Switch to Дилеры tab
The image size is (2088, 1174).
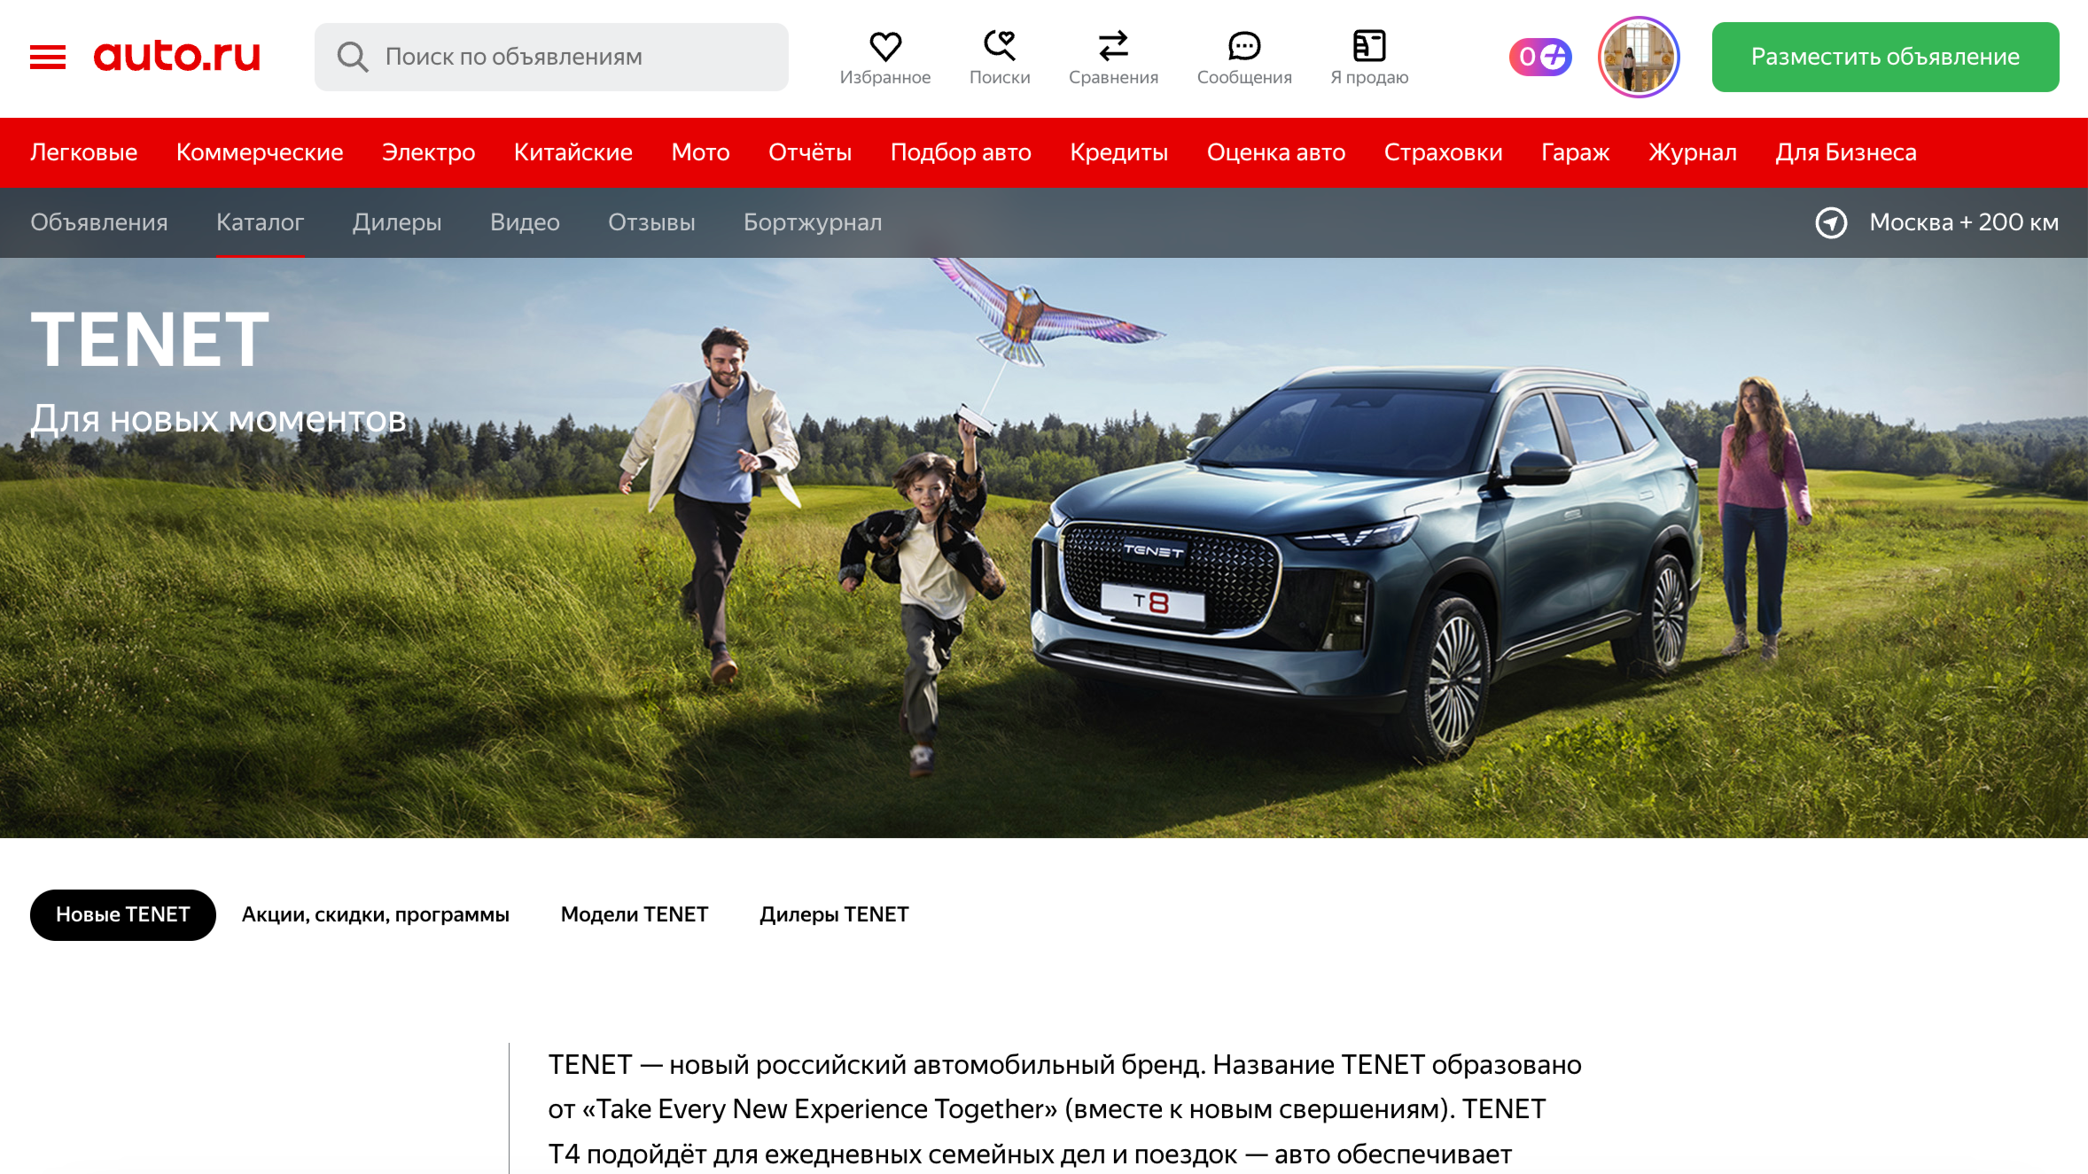(x=397, y=222)
